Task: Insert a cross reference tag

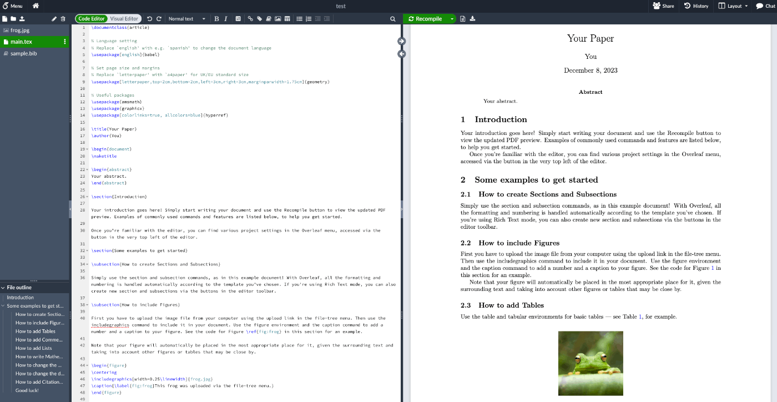Action: click(x=260, y=19)
